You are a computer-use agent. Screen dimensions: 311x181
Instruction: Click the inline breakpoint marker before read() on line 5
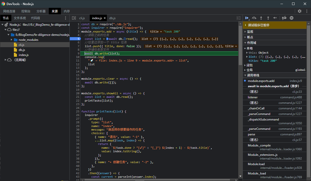tap(125, 39)
